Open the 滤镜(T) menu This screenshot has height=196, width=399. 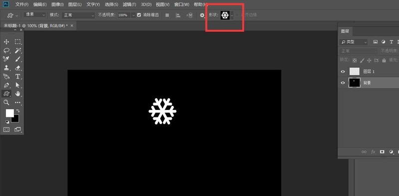coord(130,4)
